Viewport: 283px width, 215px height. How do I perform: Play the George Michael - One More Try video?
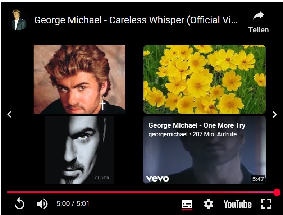(205, 150)
